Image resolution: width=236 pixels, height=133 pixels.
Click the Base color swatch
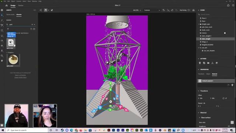tap(232, 122)
